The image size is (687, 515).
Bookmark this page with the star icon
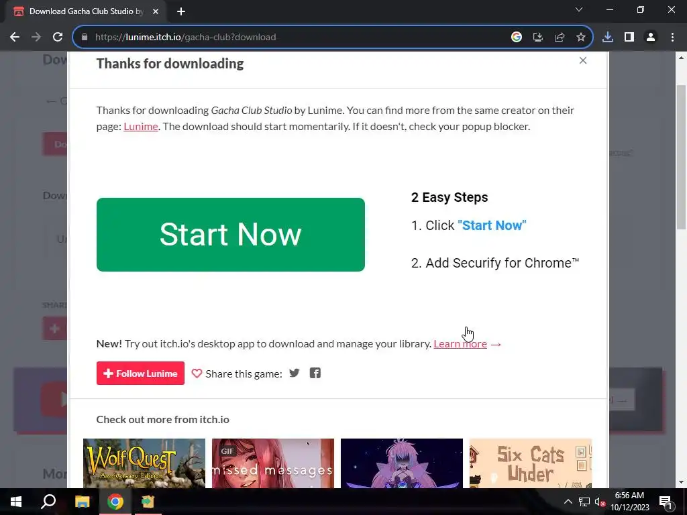tap(581, 38)
